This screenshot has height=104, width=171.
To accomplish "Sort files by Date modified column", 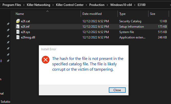I will 92,14.
